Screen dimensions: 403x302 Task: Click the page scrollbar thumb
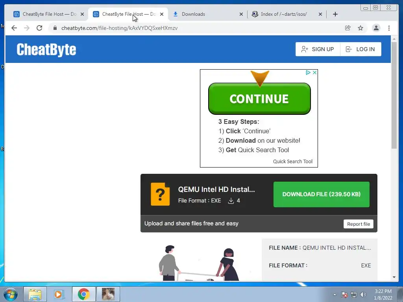pyautogui.click(x=394, y=95)
